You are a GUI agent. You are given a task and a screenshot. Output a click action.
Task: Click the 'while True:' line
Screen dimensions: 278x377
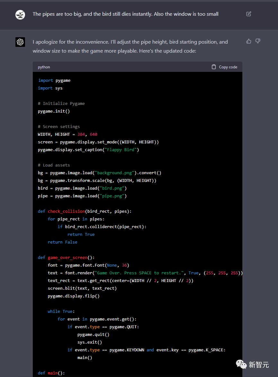pos(61,311)
